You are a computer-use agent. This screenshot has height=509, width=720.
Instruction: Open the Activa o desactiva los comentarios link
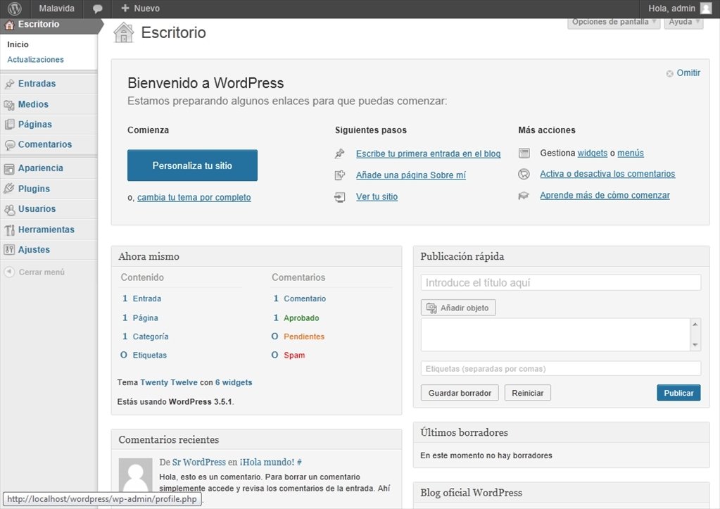tap(607, 174)
